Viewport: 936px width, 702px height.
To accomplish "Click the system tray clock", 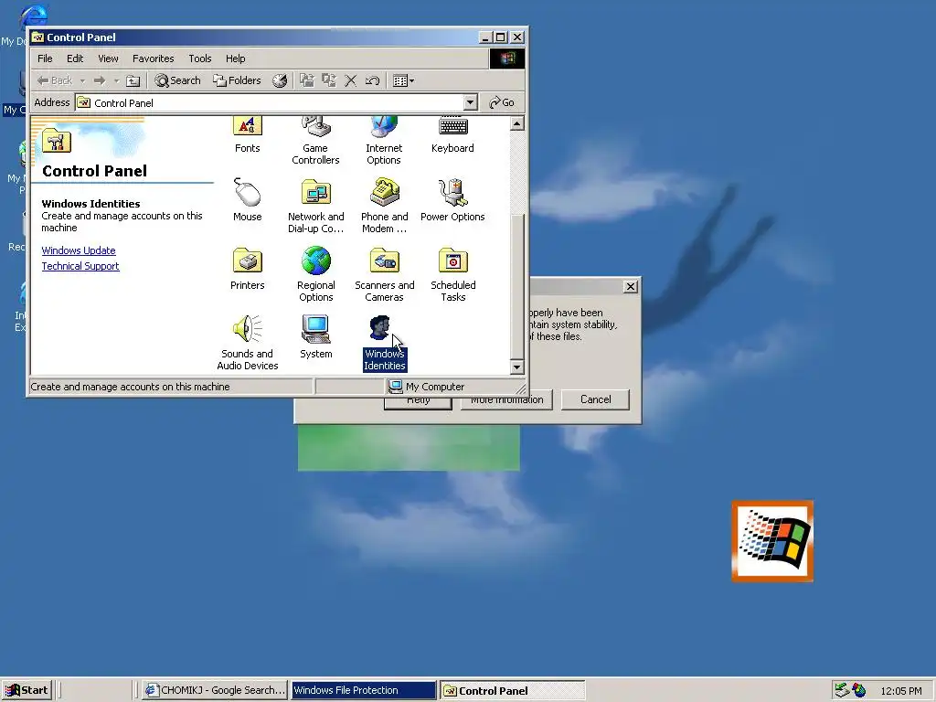I will click(x=900, y=691).
